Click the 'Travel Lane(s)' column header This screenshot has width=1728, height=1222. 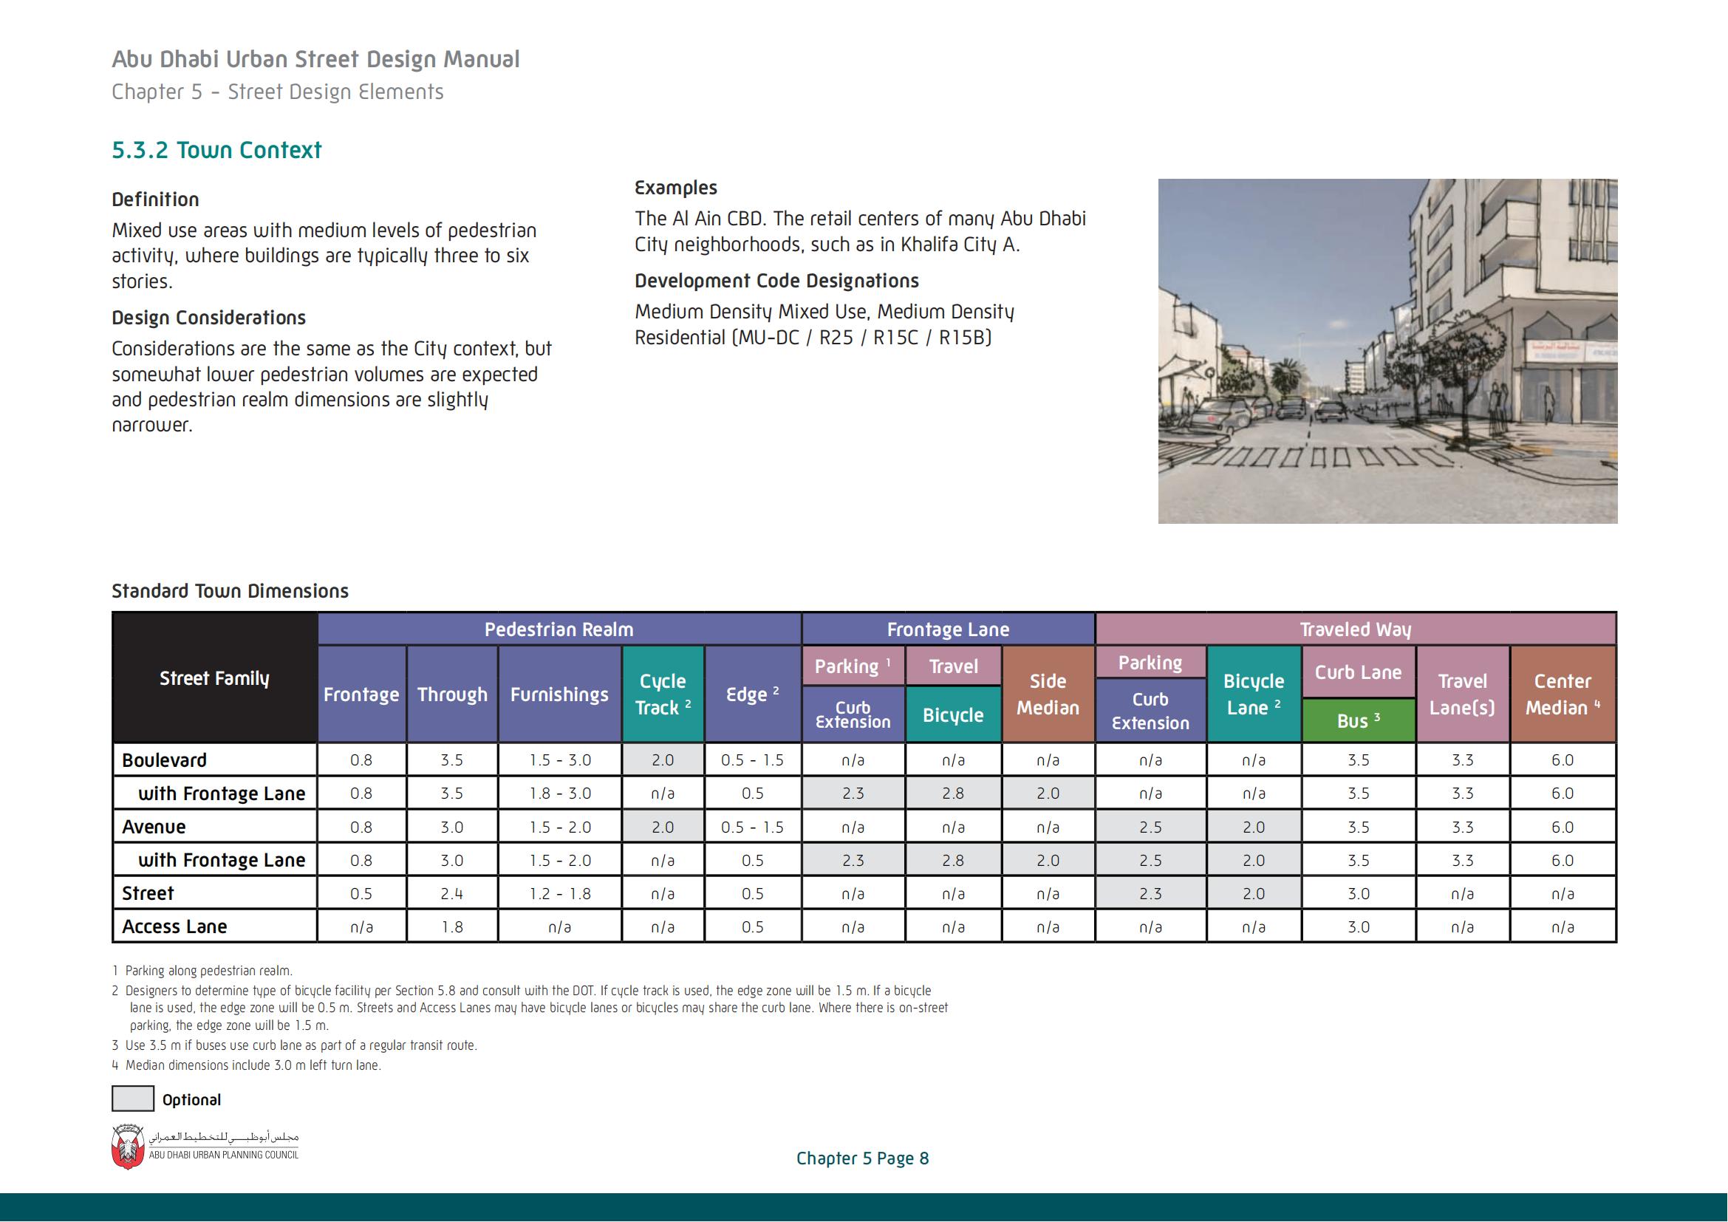pyautogui.click(x=1463, y=694)
